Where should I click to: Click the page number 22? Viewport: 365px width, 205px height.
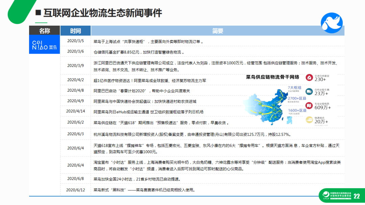[357, 196]
